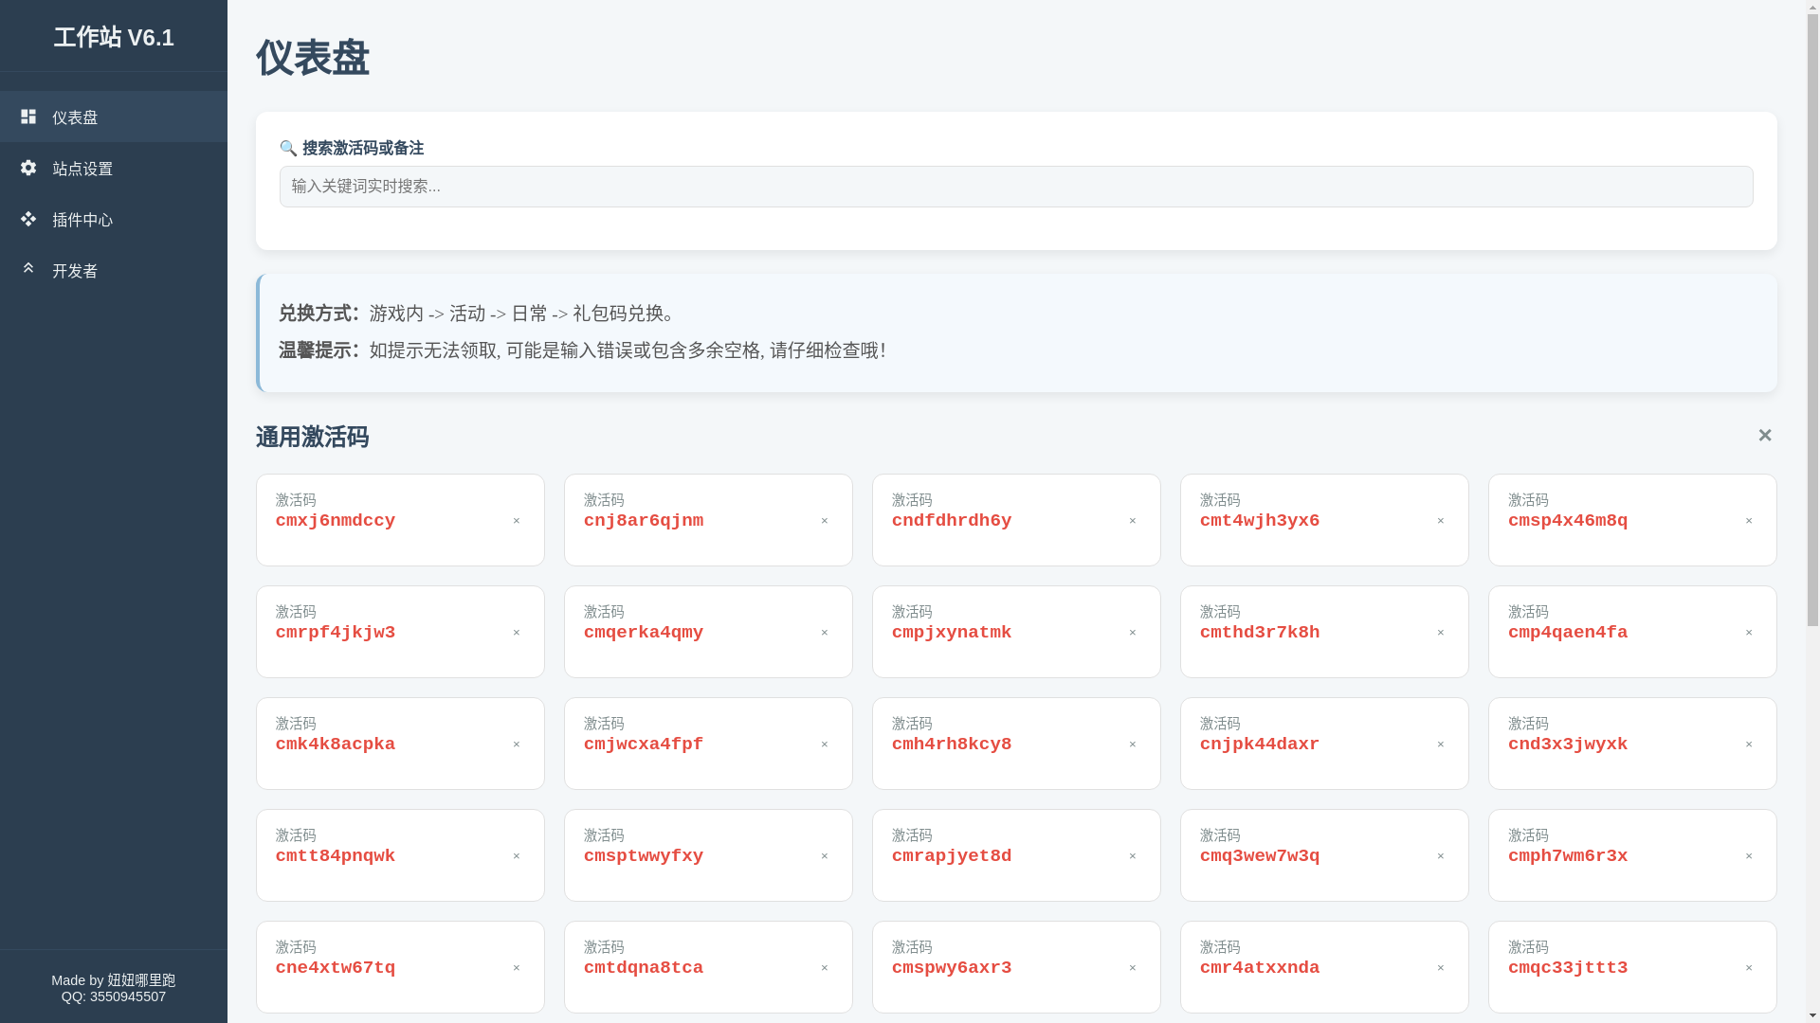Remove the code cmrapjyet8d

click(x=1133, y=856)
